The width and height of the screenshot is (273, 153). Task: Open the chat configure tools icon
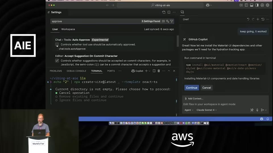(x=252, y=110)
